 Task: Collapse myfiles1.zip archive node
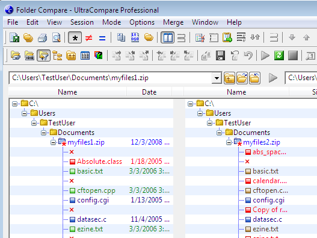[53, 142]
